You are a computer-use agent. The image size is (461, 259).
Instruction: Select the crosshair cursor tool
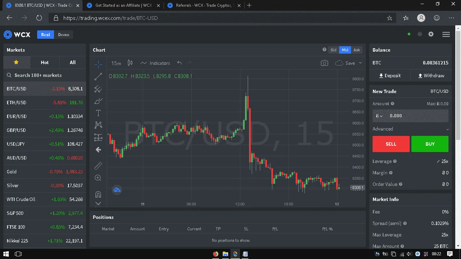(x=98, y=64)
